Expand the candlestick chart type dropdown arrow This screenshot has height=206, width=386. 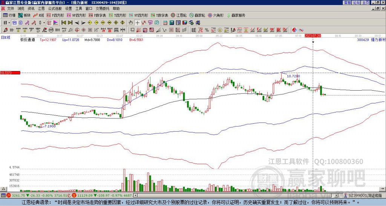point(44,23)
